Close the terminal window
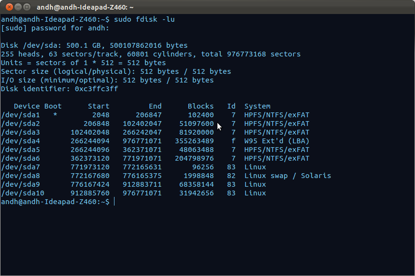The width and height of the screenshot is (415, 276). click(x=9, y=7)
